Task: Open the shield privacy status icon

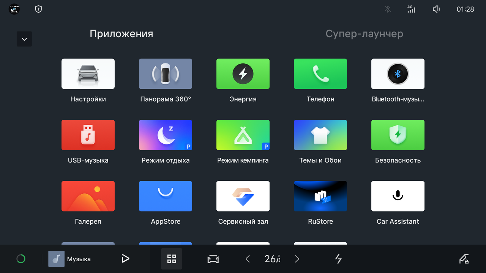Action: click(x=38, y=9)
